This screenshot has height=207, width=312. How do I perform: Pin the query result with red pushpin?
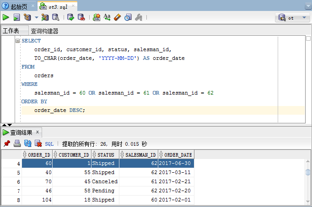pos(6,143)
